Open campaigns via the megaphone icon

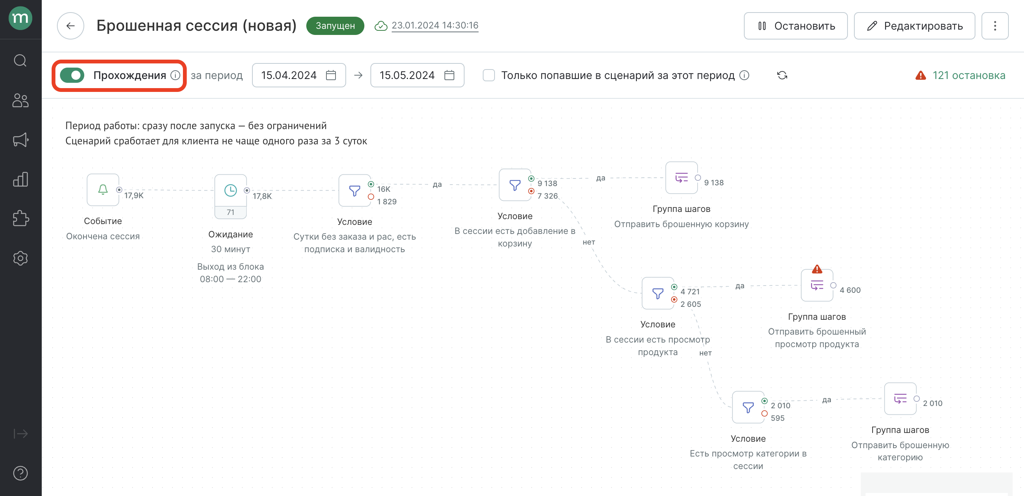pos(20,140)
